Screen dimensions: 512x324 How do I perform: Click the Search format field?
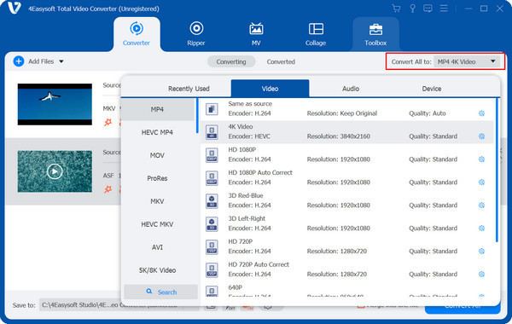161,292
